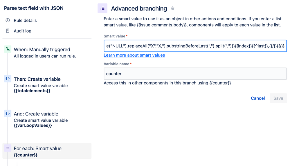The image size is (290, 166).
Task: Select the When: Manually triggered component
Action: (x=42, y=50)
